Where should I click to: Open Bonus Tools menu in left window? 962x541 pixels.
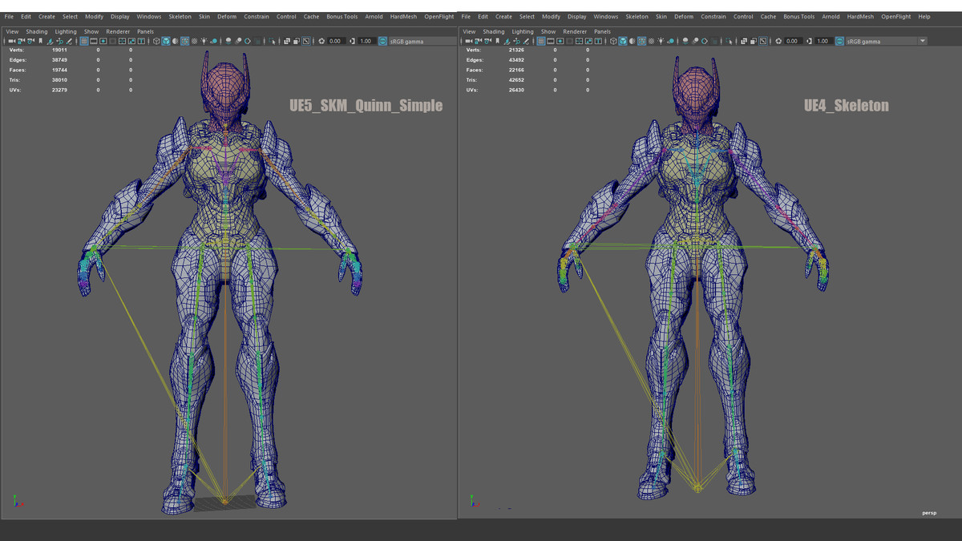pos(342,16)
